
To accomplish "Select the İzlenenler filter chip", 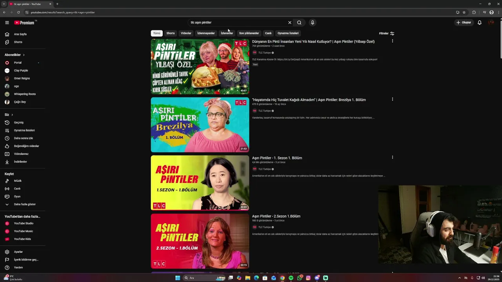I will (x=227, y=33).
